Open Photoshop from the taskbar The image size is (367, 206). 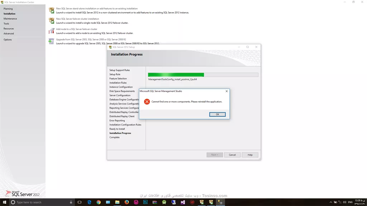(146, 202)
